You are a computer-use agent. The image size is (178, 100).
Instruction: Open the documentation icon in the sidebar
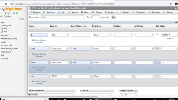point(11,13)
